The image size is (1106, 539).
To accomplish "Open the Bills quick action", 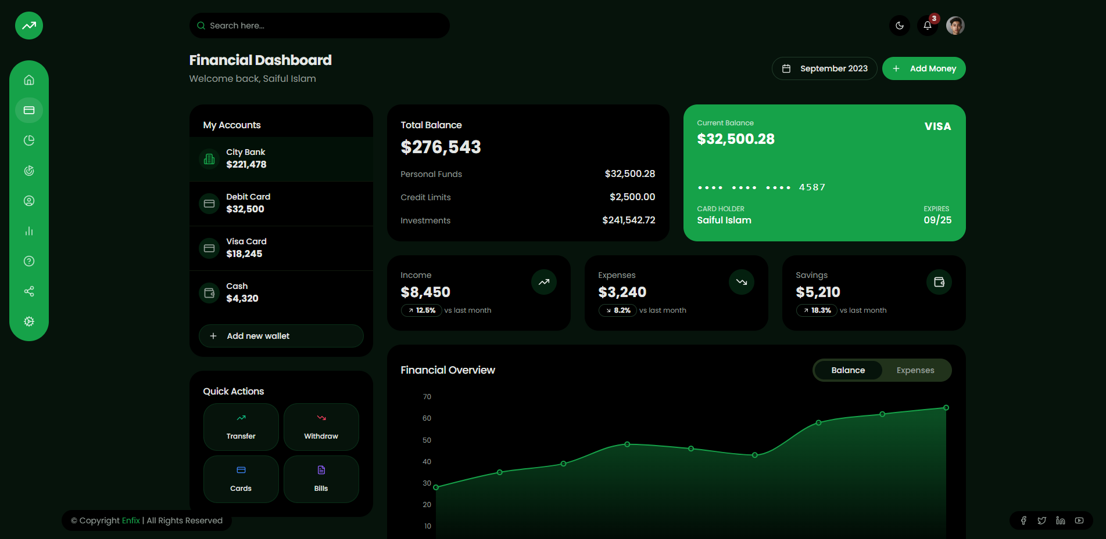I will (x=321, y=479).
